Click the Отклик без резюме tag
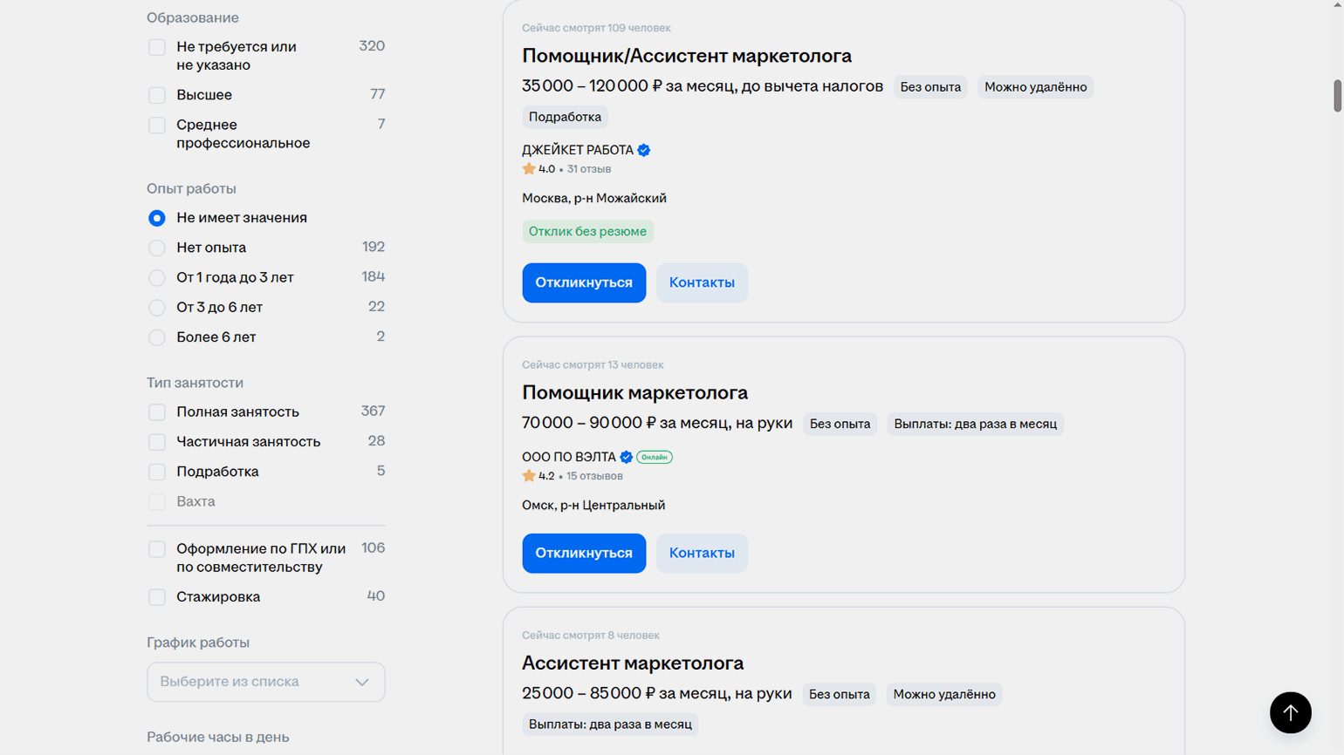 click(587, 231)
